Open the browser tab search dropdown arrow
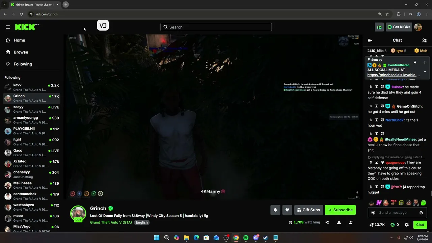This screenshot has height=243, width=432. pos(4,4)
